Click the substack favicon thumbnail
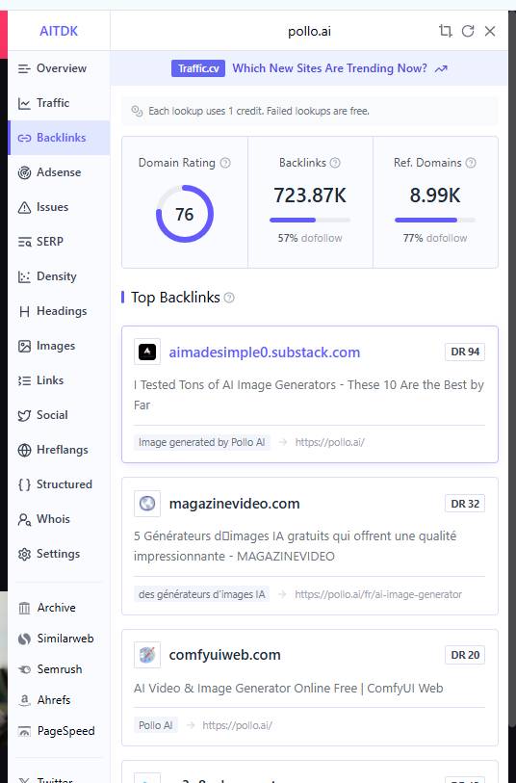 point(147,352)
